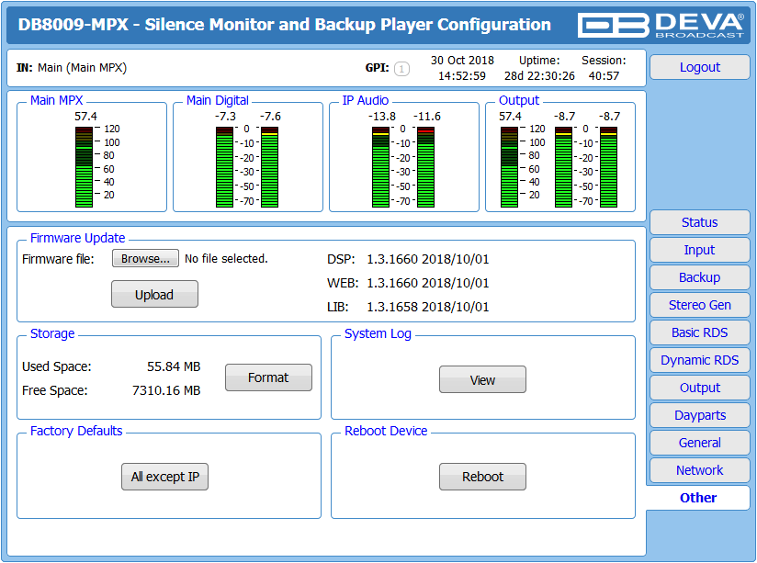The width and height of the screenshot is (757, 563).
Task: Click the clock time 14:52:59
Action: pyautogui.click(x=462, y=76)
